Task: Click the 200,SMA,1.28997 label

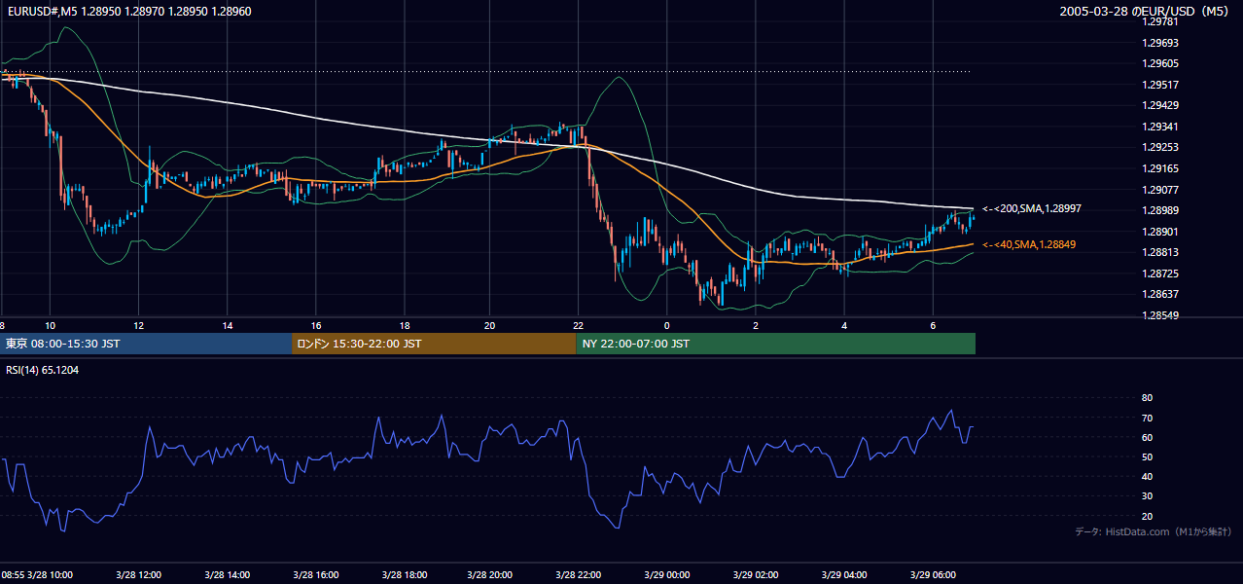Action: pyautogui.click(x=1031, y=208)
